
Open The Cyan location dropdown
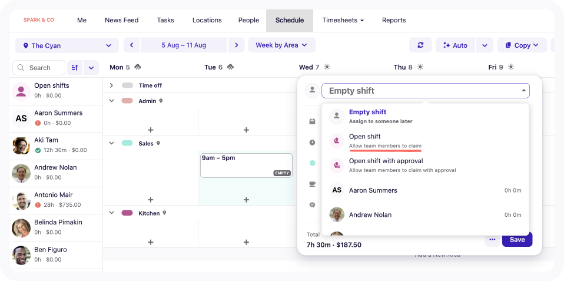(67, 45)
